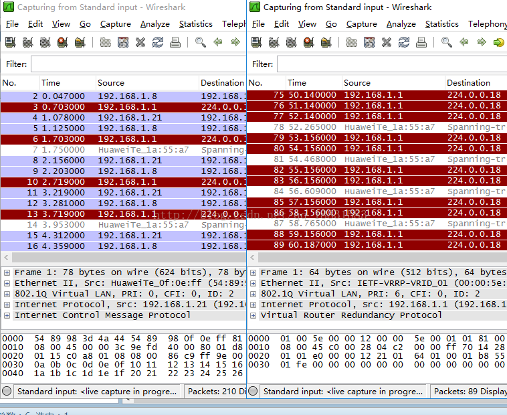
Task: Click print icon in right Wireshark toolbar
Action: click(x=421, y=42)
